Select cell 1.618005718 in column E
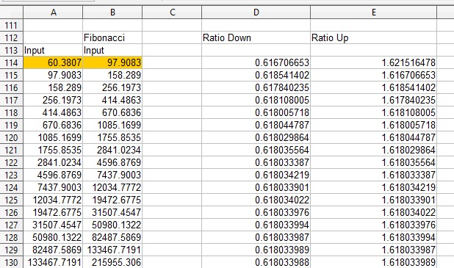Viewport: 454px width, 268px height. tap(373, 125)
